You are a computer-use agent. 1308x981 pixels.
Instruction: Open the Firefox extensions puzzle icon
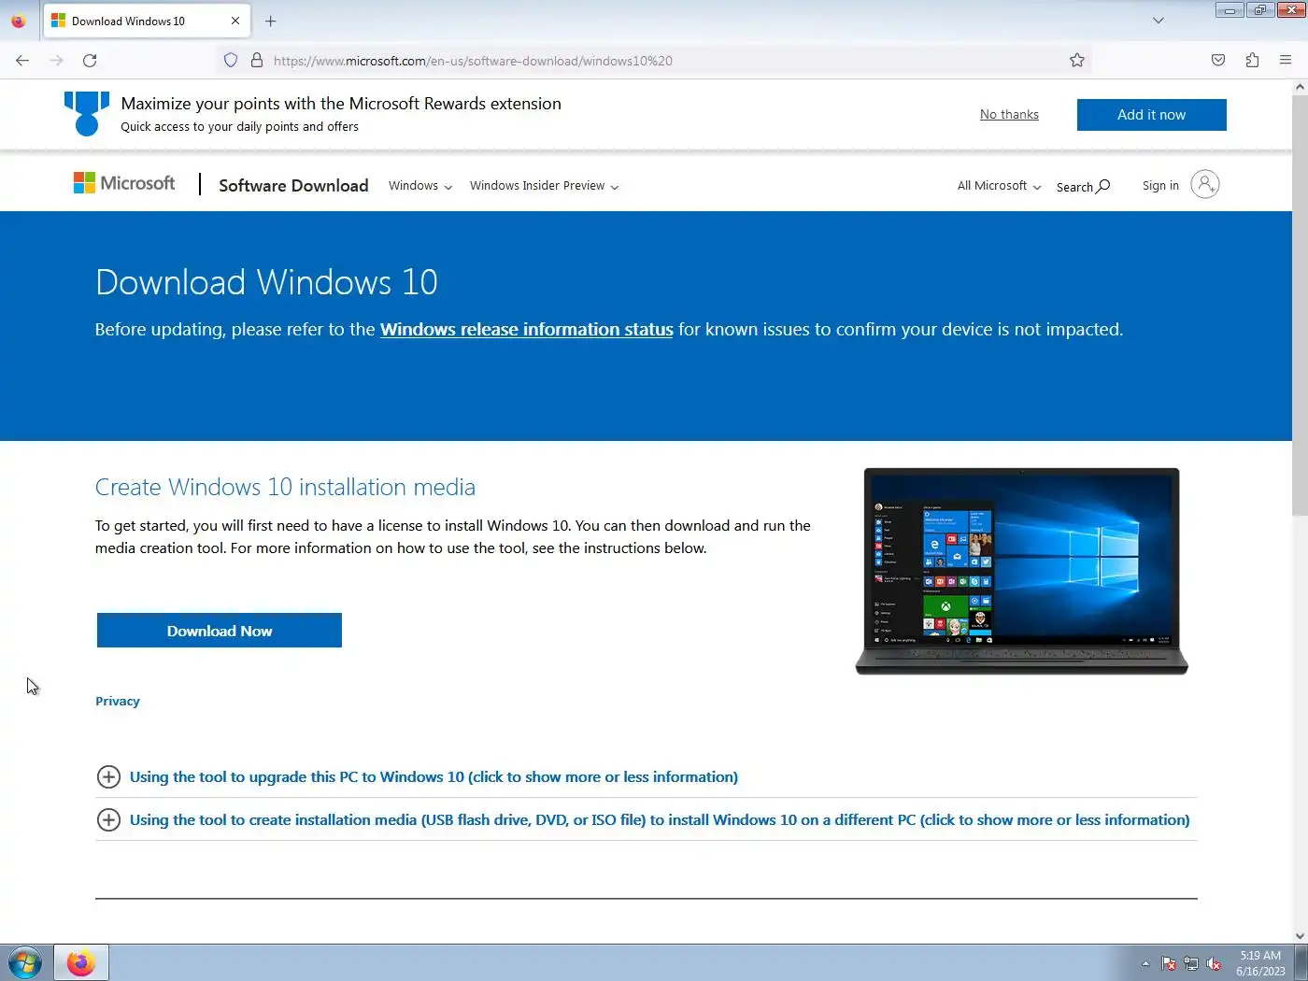pos(1252,60)
